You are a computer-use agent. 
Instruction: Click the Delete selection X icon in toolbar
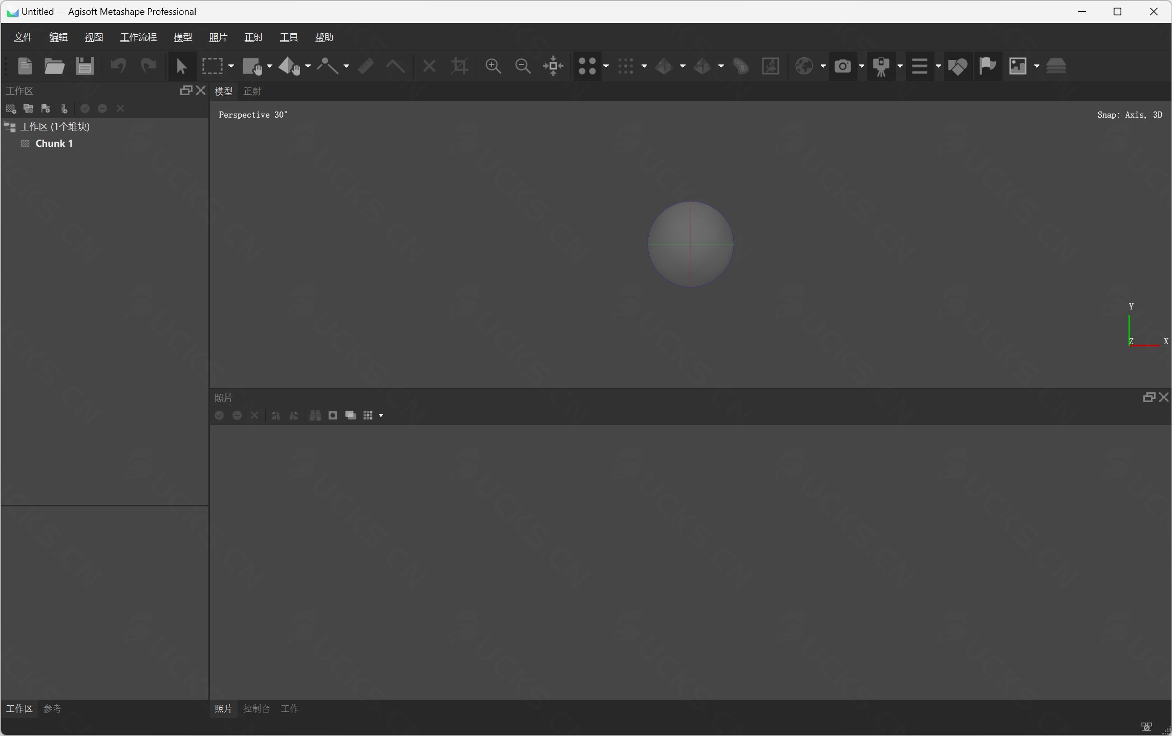click(429, 66)
